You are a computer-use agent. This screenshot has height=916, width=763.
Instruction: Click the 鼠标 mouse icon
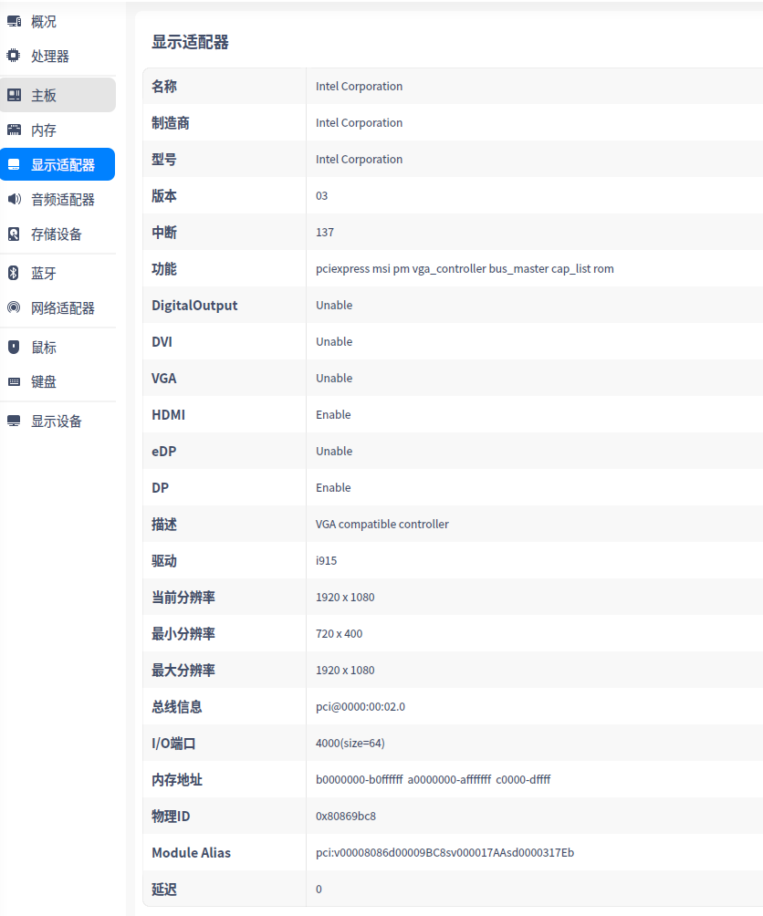click(14, 347)
